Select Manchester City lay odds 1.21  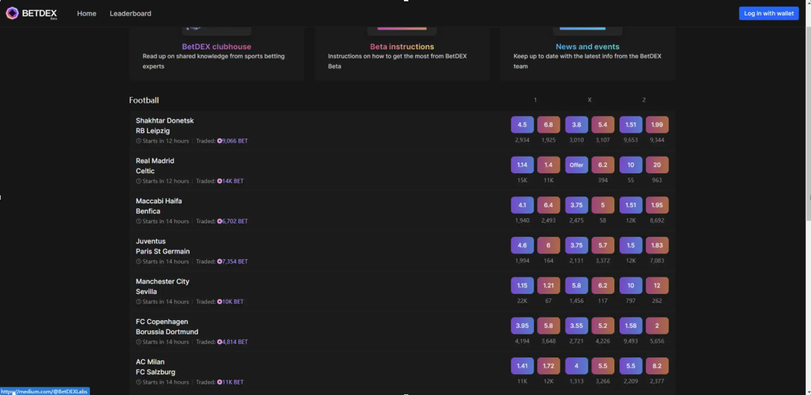click(548, 285)
